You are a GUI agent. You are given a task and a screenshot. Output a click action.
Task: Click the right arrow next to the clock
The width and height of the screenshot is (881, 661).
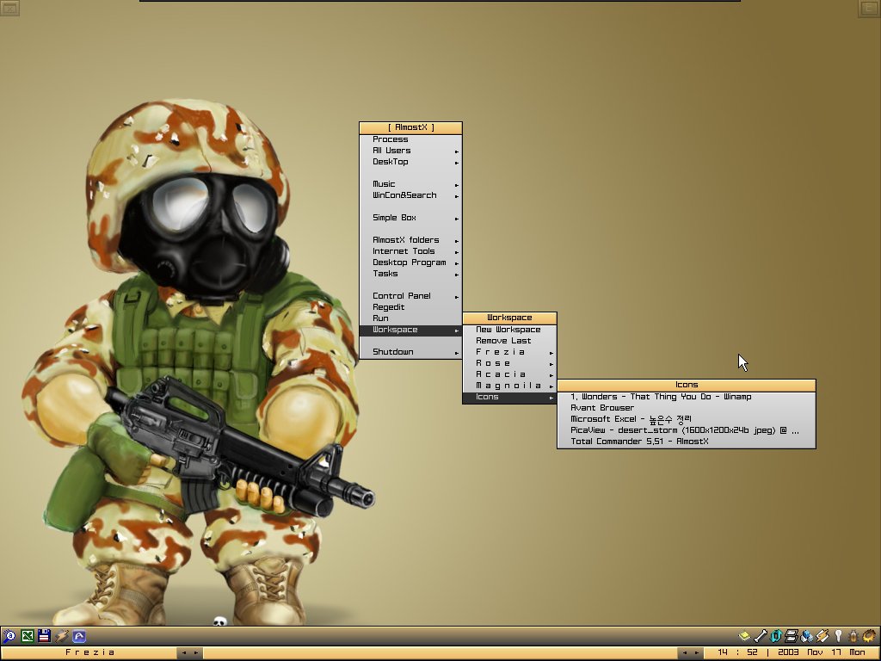click(697, 652)
